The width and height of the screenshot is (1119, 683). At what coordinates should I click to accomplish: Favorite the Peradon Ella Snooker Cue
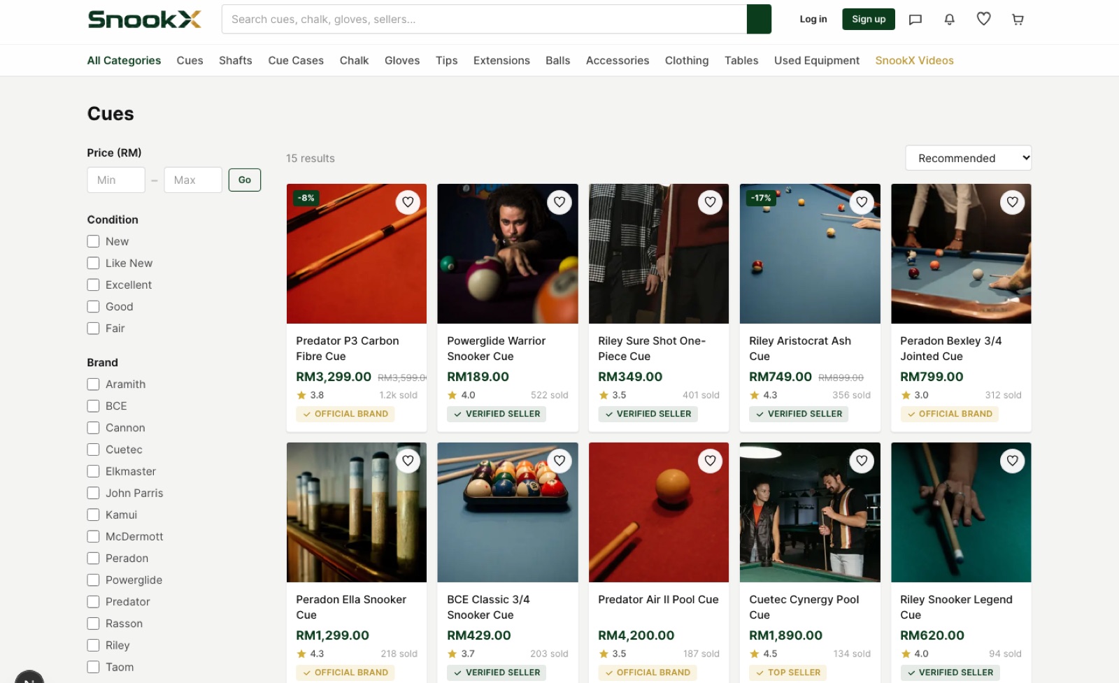point(408,461)
